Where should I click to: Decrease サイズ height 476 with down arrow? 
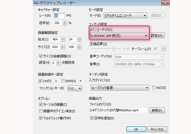tap(79, 48)
